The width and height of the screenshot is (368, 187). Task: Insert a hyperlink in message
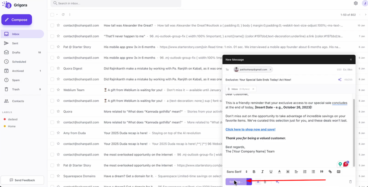[x=330, y=171]
